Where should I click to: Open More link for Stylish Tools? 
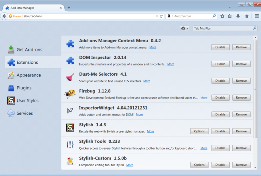pyautogui.click(x=204, y=148)
